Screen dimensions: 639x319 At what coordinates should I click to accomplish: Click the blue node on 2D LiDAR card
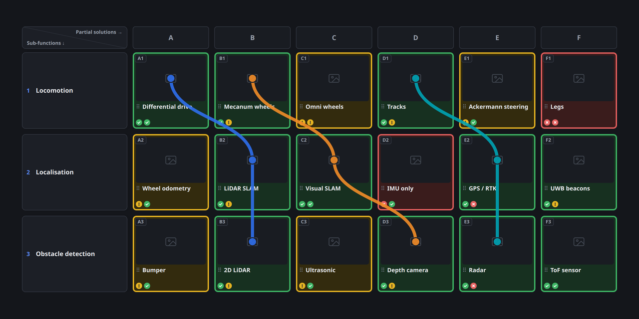[x=253, y=242]
